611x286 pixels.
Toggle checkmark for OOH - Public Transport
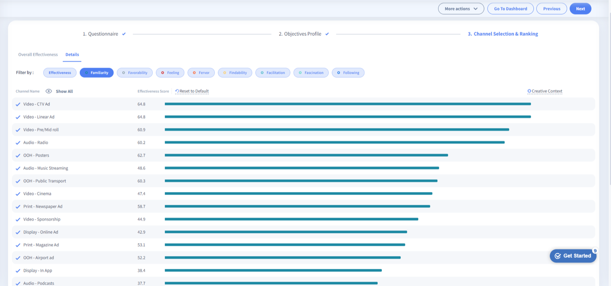[18, 181]
